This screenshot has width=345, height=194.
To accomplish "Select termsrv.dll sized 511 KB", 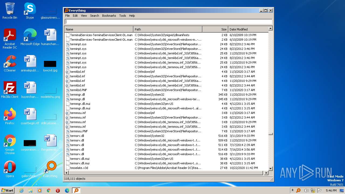I will point(167,145).
